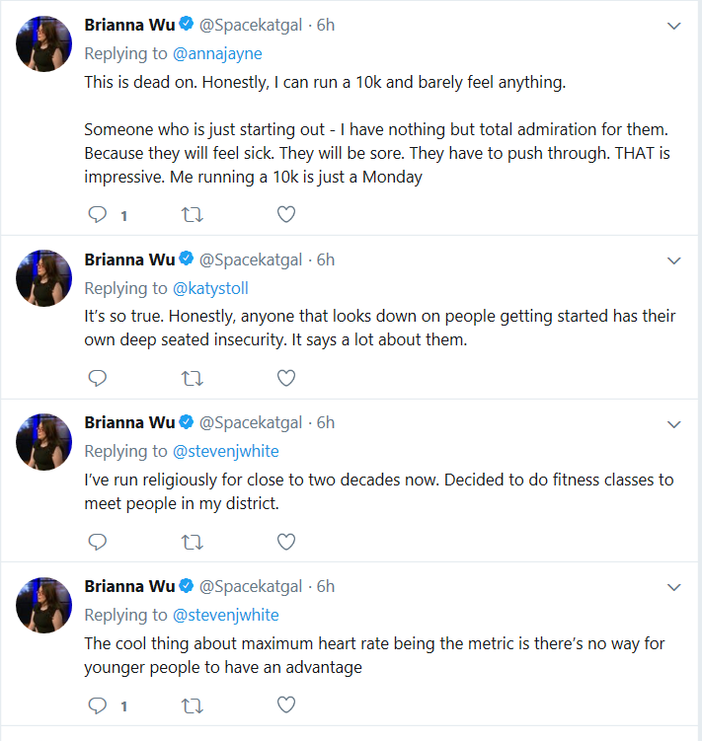The image size is (702, 741).
Task: Open the chevron menu on the fitness classes tweet
Action: pyautogui.click(x=673, y=424)
